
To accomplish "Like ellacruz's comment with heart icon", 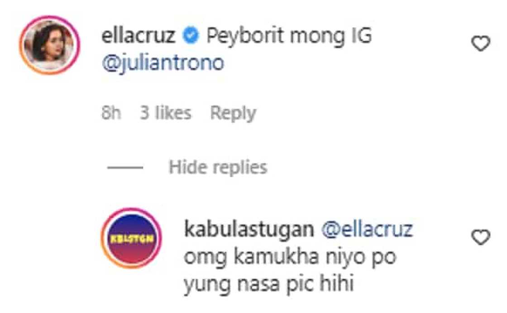I will tap(481, 43).
